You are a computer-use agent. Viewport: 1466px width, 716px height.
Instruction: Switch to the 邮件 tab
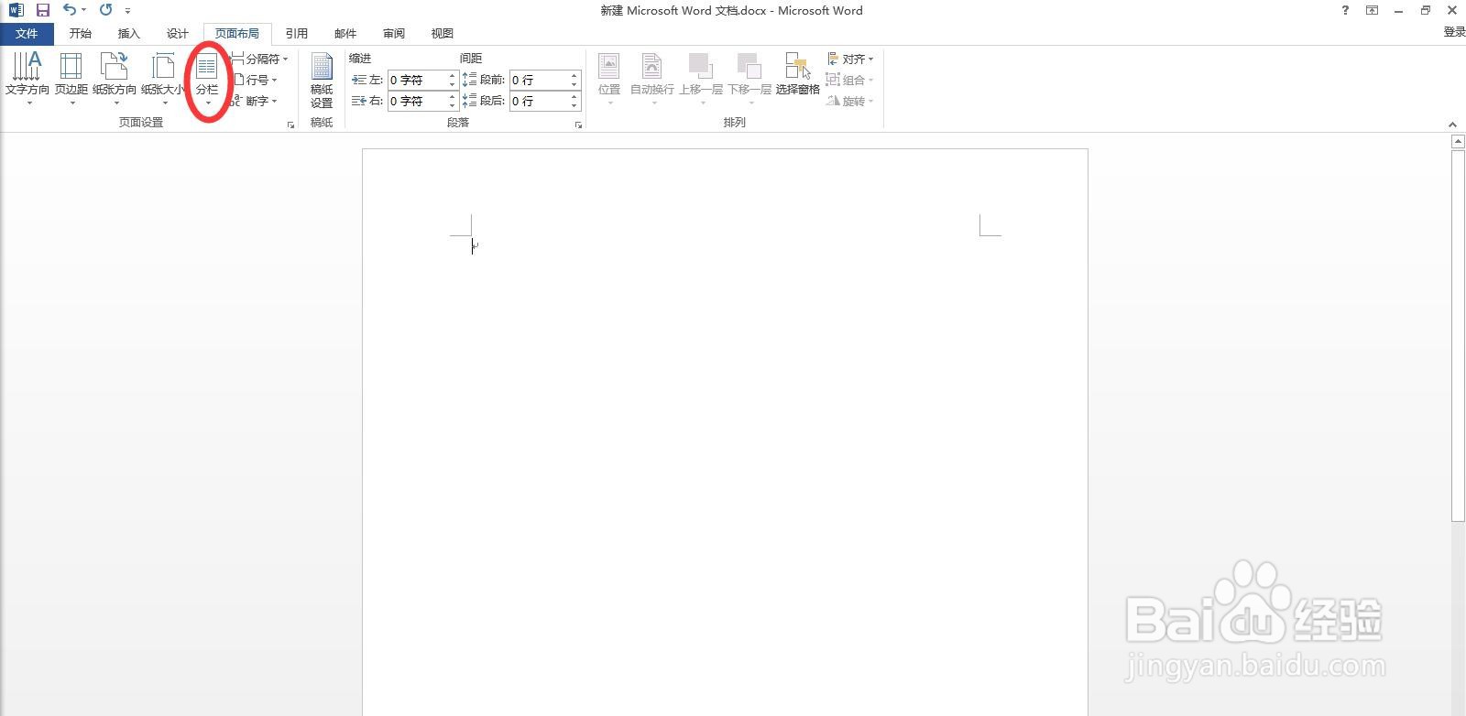(345, 33)
